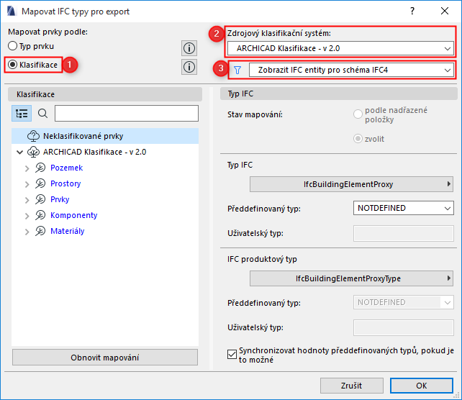Expand the Prostory tree node

[x=27, y=184]
